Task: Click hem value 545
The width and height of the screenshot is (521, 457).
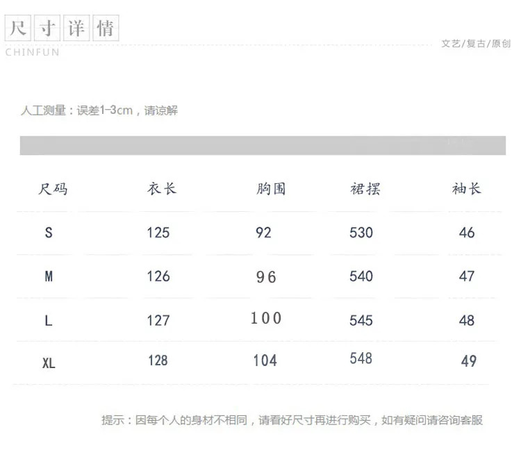Action: coord(361,320)
